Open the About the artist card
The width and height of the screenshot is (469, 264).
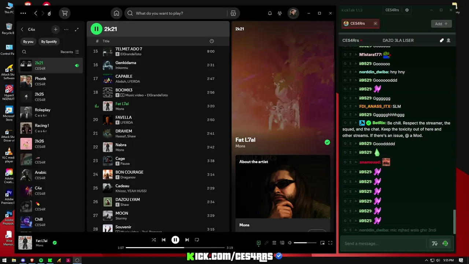pyautogui.click(x=283, y=193)
